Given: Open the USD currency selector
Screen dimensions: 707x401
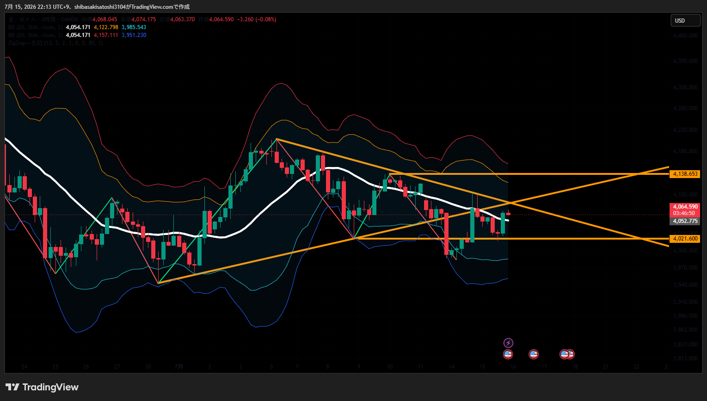Looking at the screenshot, I should pos(685,20).
